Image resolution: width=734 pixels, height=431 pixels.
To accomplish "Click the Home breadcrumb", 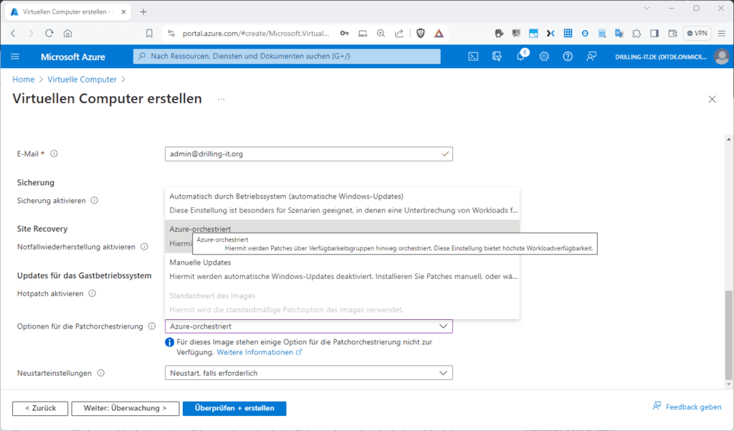I will [24, 80].
